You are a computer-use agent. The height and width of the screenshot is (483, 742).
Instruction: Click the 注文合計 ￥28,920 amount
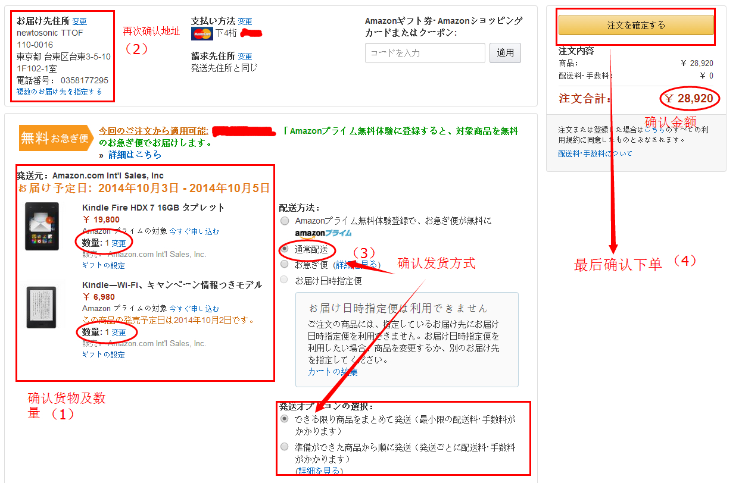click(x=689, y=98)
